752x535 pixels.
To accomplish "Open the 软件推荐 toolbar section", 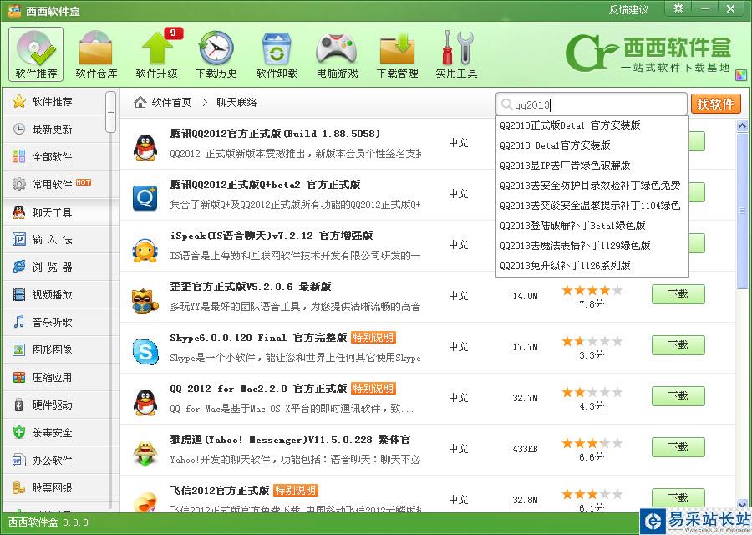I will pyautogui.click(x=36, y=54).
